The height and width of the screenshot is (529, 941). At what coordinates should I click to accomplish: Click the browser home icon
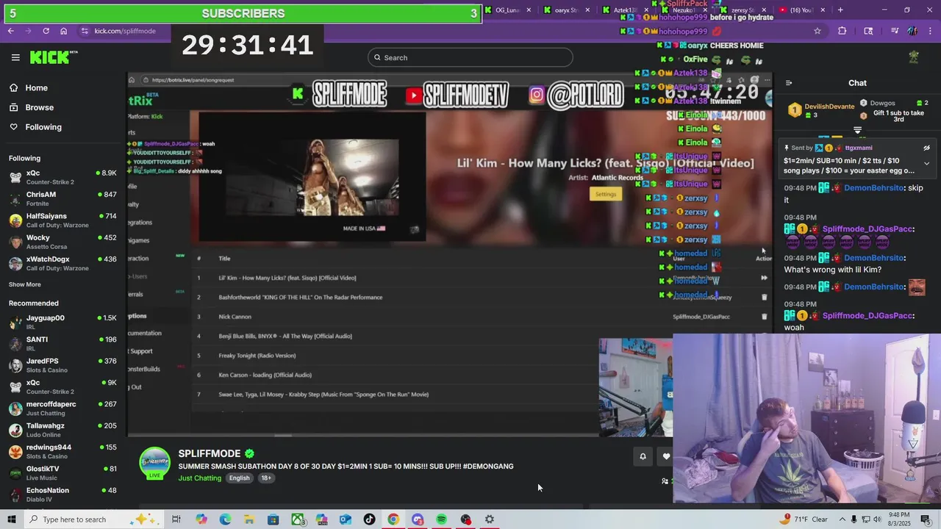pos(64,31)
